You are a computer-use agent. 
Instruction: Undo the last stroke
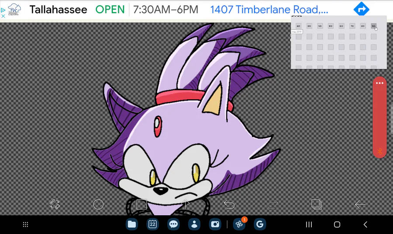click(x=229, y=205)
